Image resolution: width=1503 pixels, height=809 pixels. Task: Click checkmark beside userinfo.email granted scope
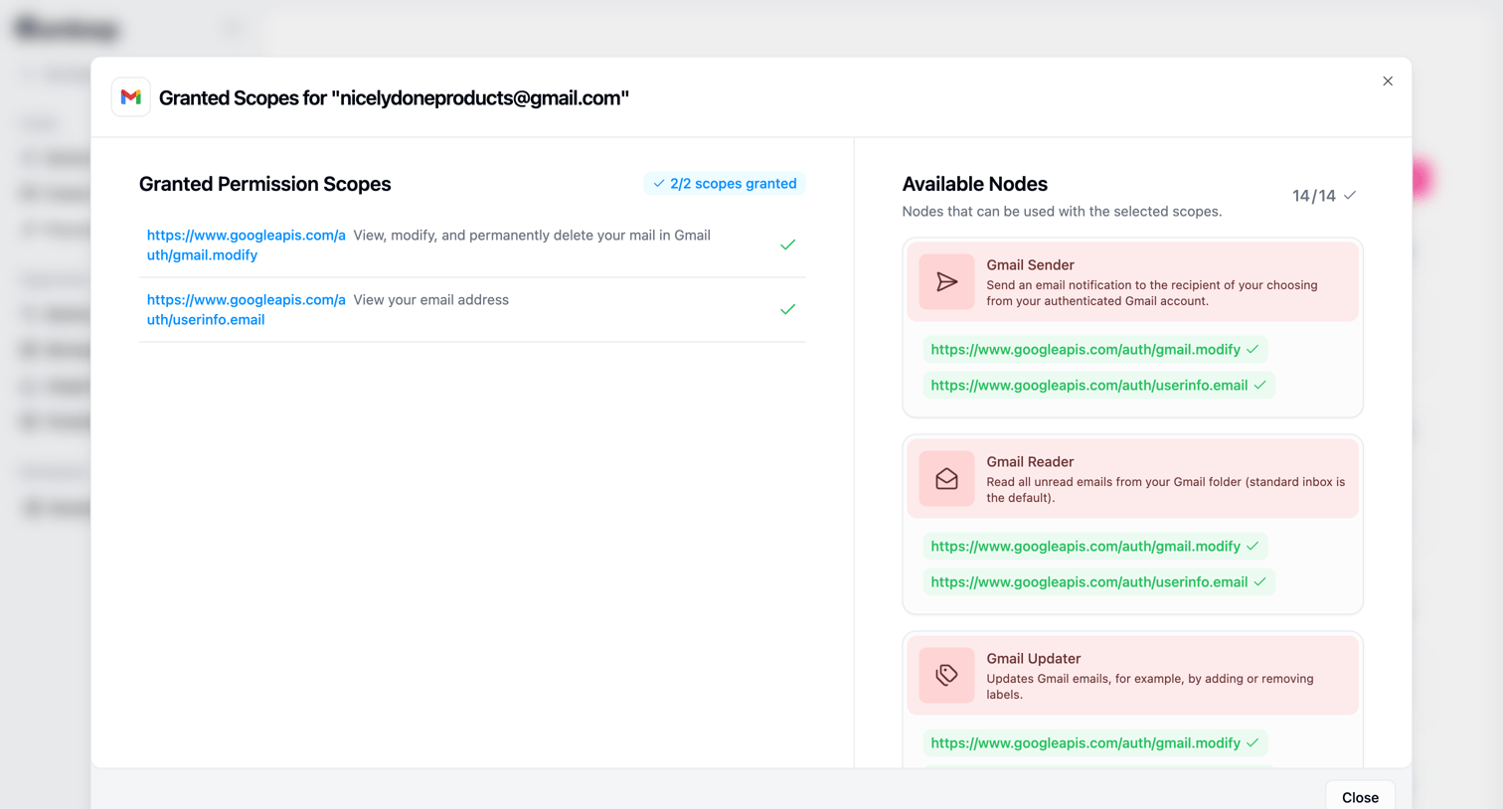[x=787, y=309]
